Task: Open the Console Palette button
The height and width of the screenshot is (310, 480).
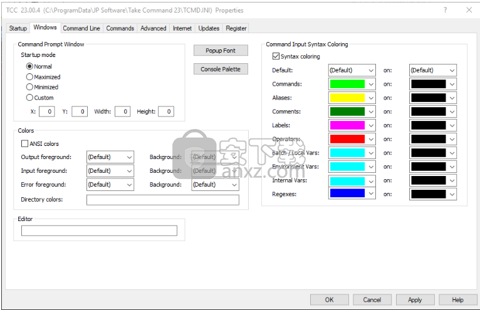Action: pyautogui.click(x=221, y=69)
